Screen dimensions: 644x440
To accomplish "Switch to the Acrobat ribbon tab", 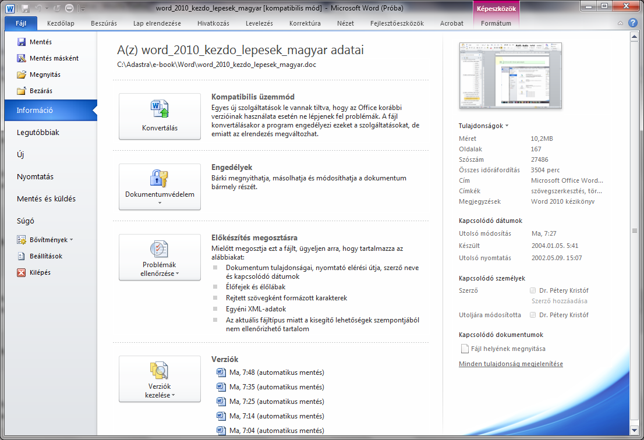I will [x=451, y=23].
